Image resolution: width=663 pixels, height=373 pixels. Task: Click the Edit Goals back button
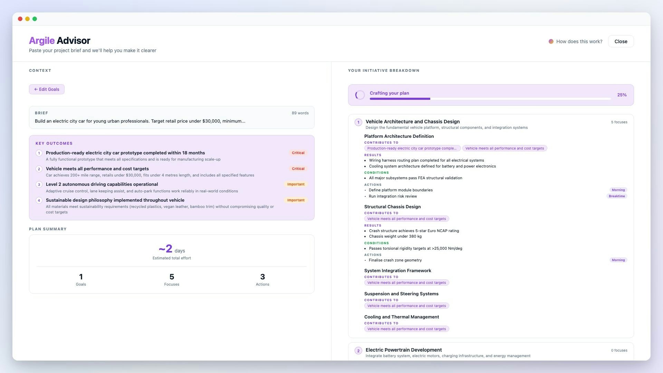[x=47, y=89]
